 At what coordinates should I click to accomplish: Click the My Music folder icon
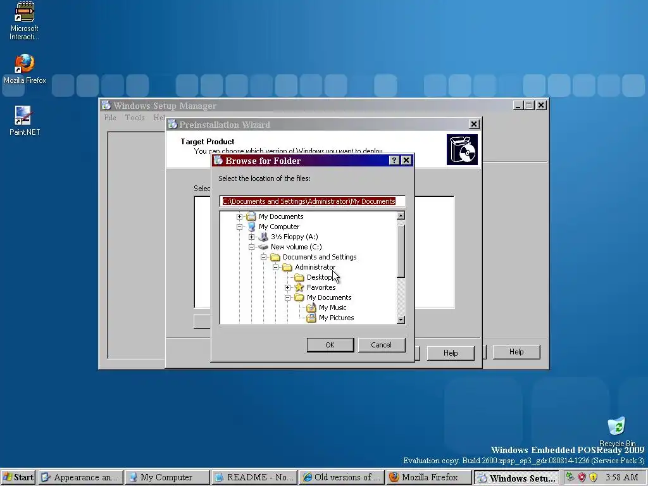click(311, 308)
